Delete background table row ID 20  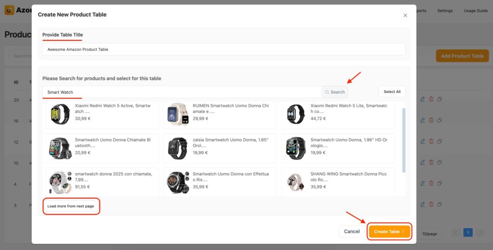point(431,99)
